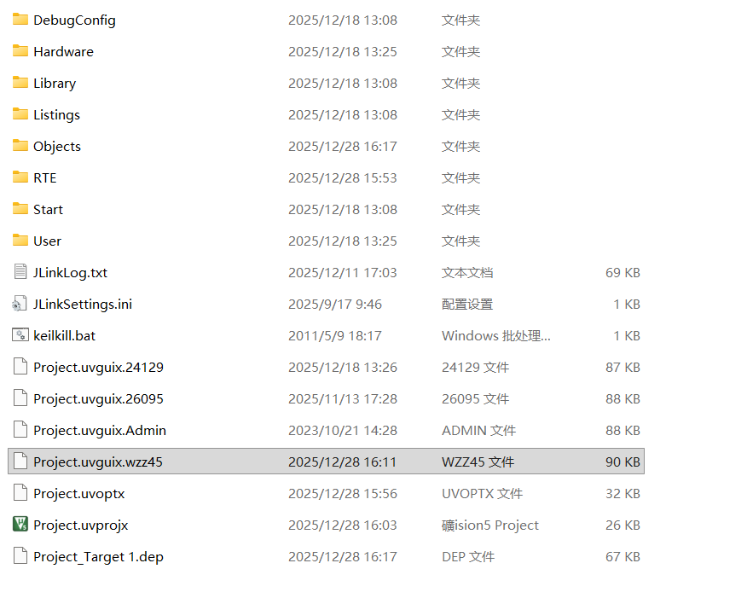Select the Project.uvguix.Admin file name
Viewport: 747px width, 598px height.
[100, 430]
